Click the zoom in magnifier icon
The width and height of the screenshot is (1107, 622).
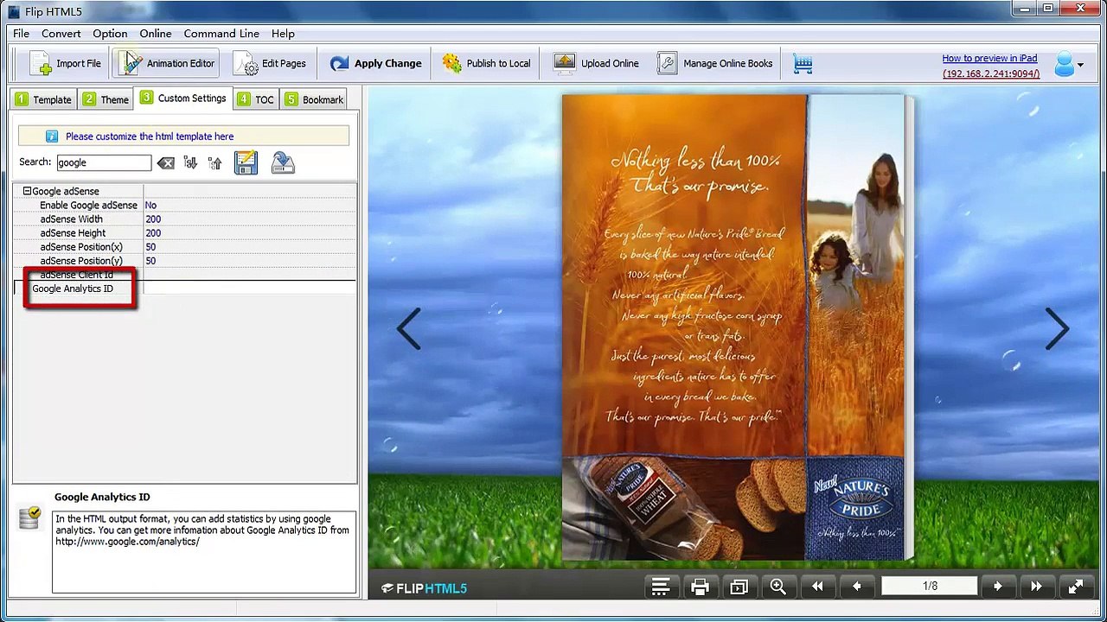pyautogui.click(x=778, y=587)
